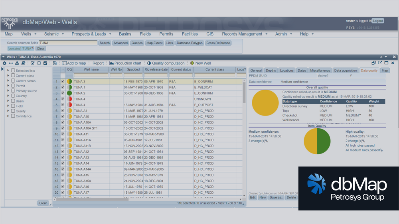Click the Search button
The height and width of the screenshot is (224, 399).
tap(105, 43)
